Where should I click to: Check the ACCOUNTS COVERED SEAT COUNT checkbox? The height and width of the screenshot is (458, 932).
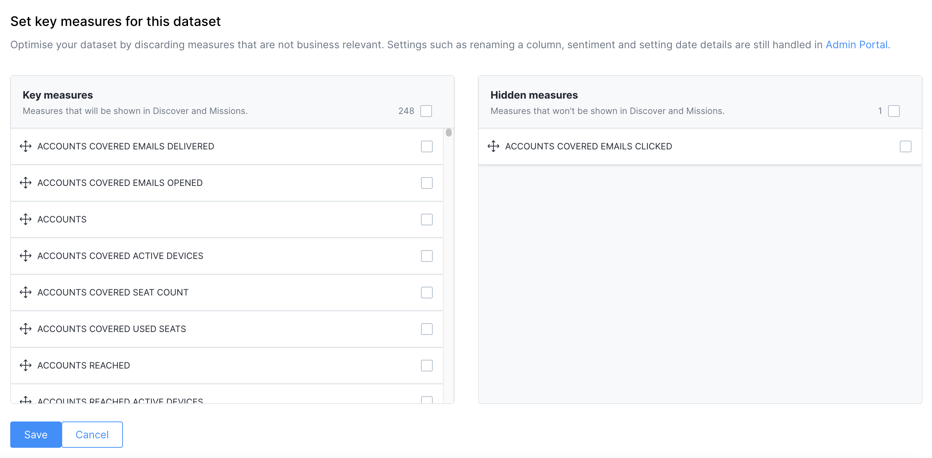tap(426, 293)
